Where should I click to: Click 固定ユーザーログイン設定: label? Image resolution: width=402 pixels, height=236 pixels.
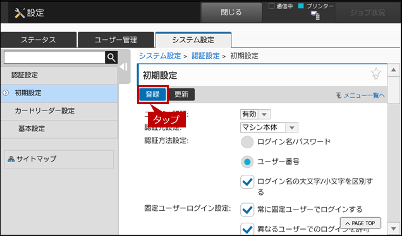[188, 208]
